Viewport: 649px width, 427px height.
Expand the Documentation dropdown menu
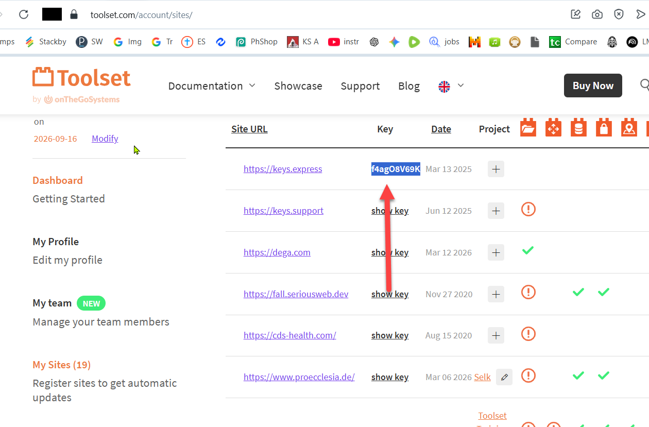click(x=212, y=86)
